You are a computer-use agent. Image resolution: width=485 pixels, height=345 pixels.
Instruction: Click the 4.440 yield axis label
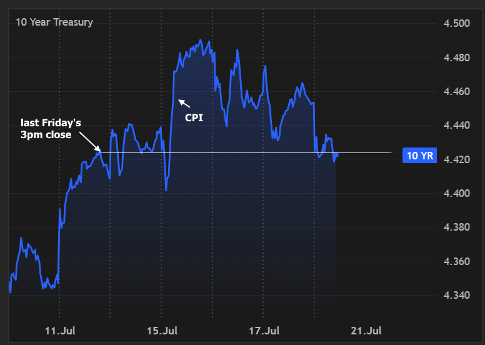[x=456, y=126]
